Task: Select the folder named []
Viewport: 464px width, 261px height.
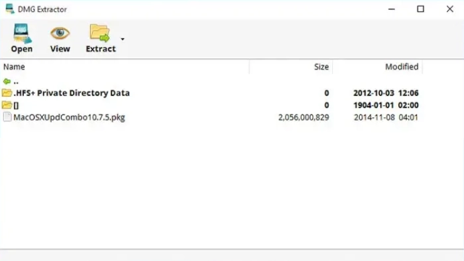Action: tap(16, 105)
